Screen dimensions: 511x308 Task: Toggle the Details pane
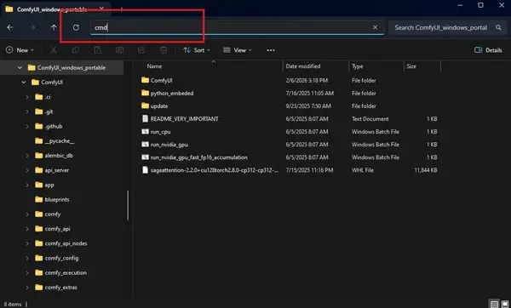[488, 50]
